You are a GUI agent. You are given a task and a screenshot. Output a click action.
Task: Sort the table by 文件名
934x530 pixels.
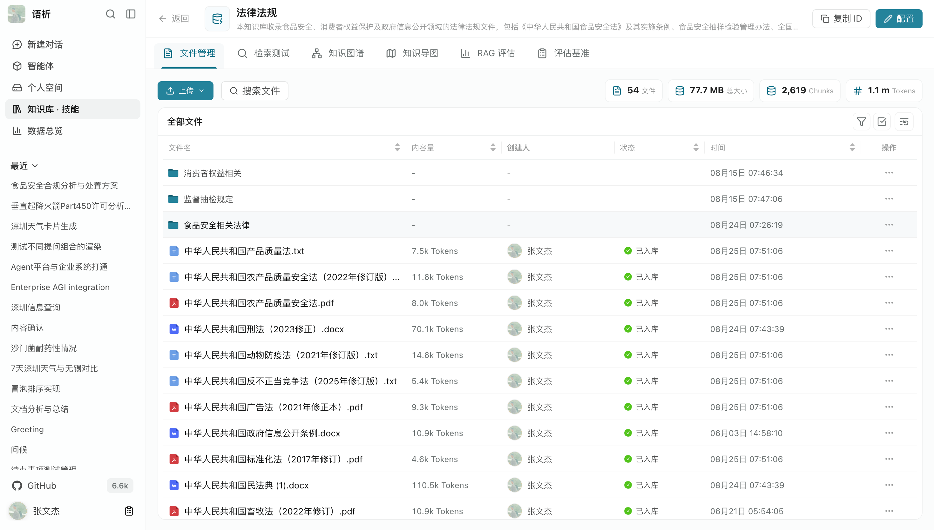point(397,148)
